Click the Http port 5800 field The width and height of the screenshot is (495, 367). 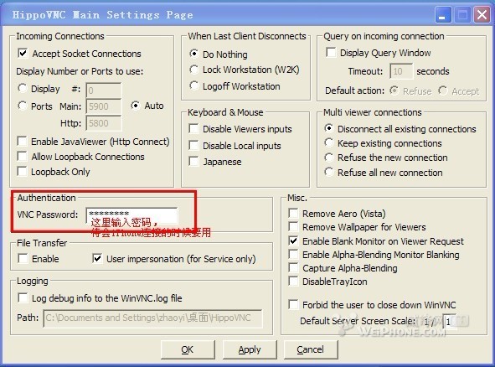click(104, 123)
